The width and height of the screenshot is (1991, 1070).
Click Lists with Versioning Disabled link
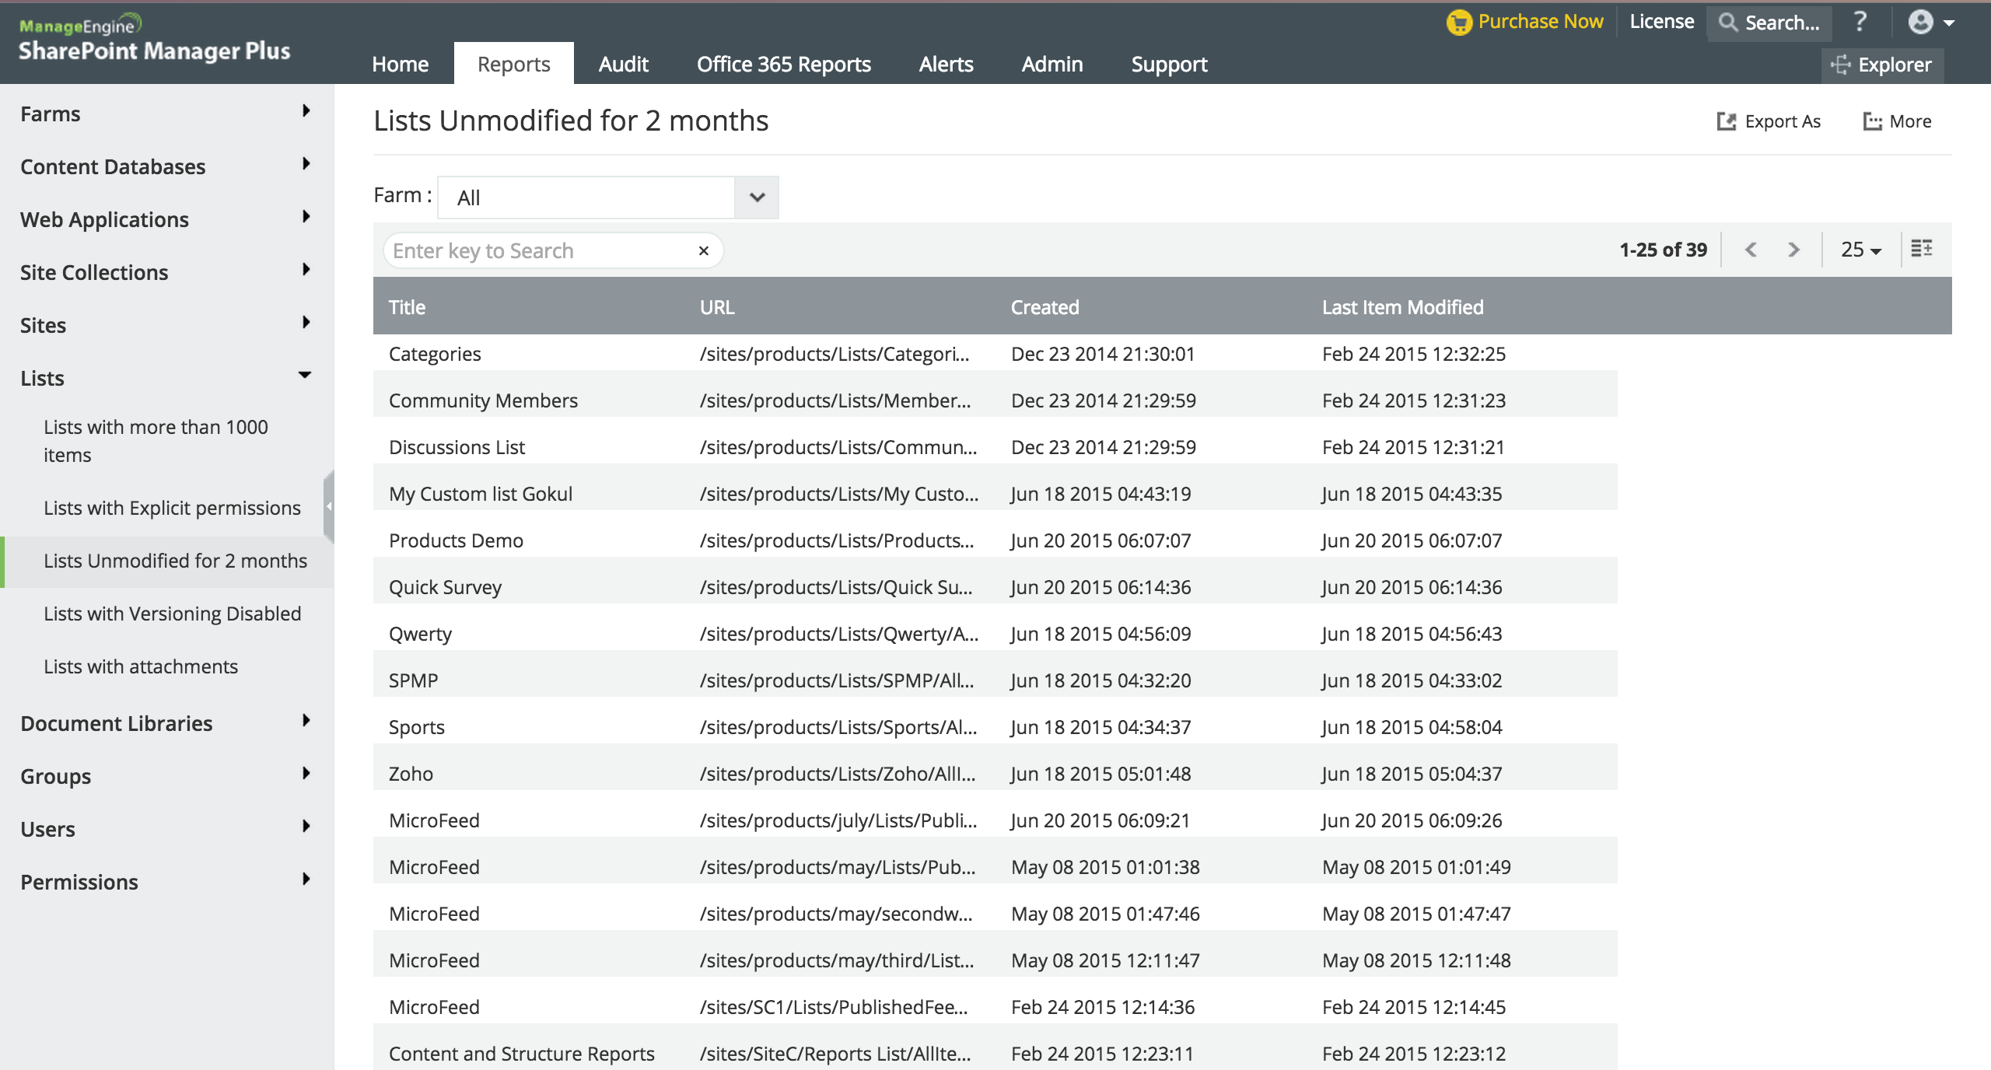[173, 613]
